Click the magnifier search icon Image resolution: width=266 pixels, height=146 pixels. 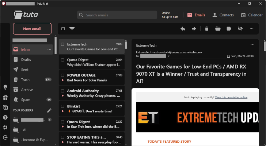point(81,15)
